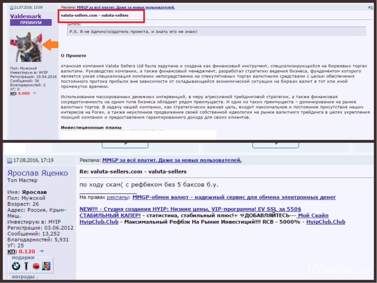
Task: Open Ярослав Яценко user profile
Action: pyautogui.click(x=38, y=173)
